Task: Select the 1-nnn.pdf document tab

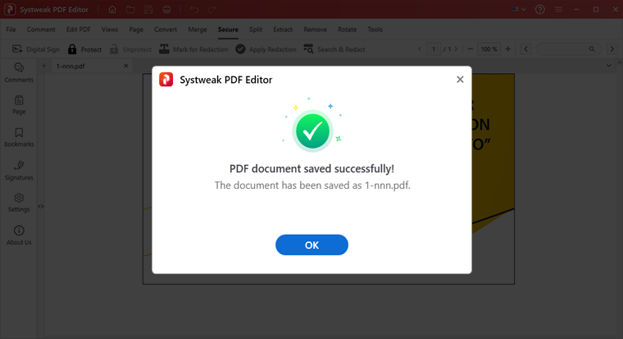Action: pos(91,66)
